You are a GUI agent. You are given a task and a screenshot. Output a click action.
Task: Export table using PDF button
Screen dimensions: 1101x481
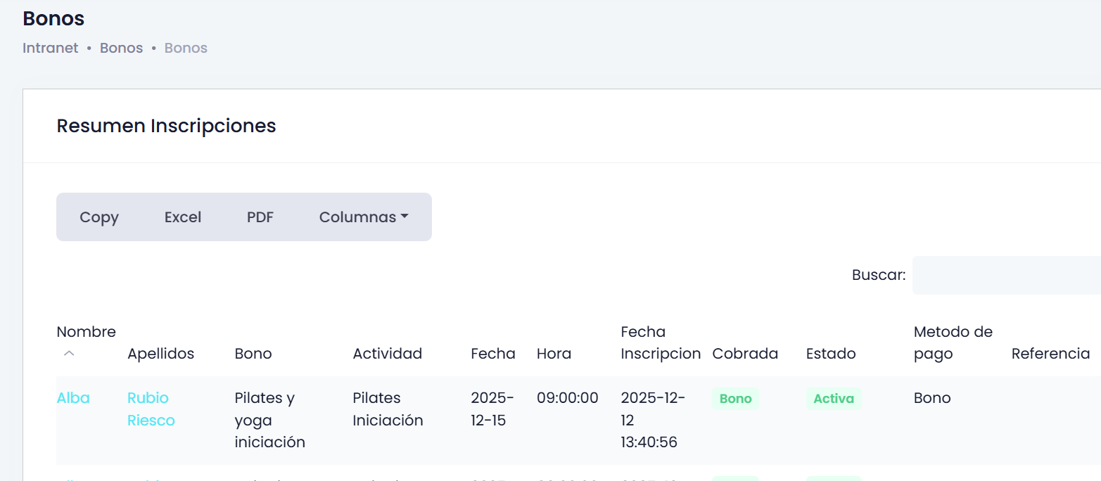(x=260, y=217)
